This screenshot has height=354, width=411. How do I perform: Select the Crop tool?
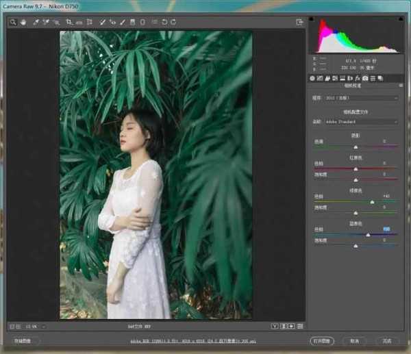pyautogui.click(x=69, y=22)
